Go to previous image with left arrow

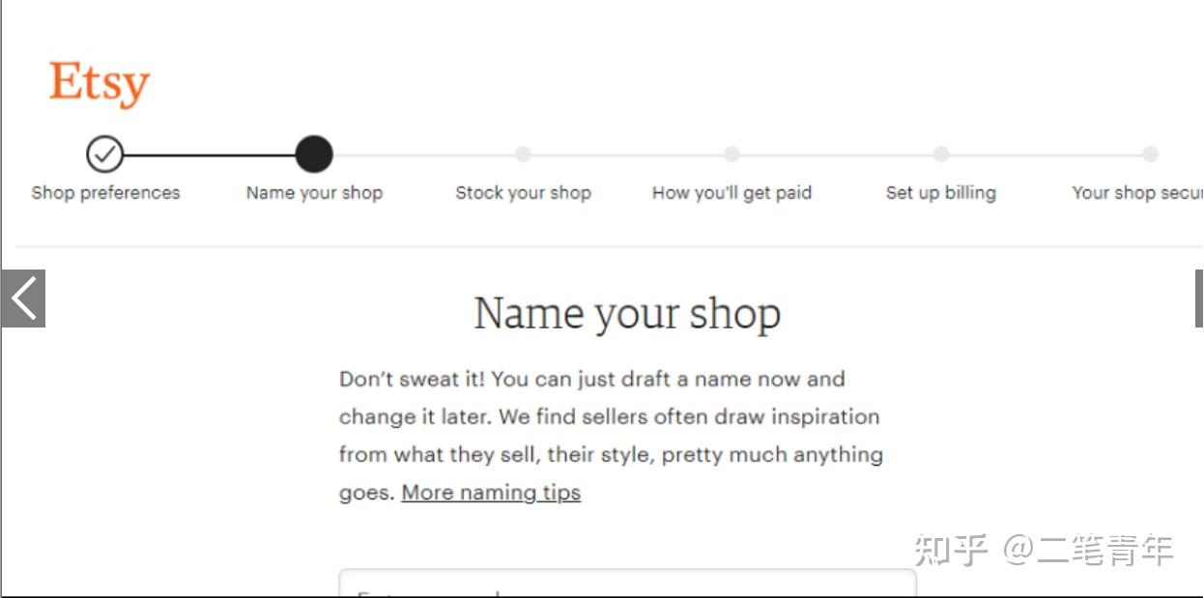(x=23, y=299)
